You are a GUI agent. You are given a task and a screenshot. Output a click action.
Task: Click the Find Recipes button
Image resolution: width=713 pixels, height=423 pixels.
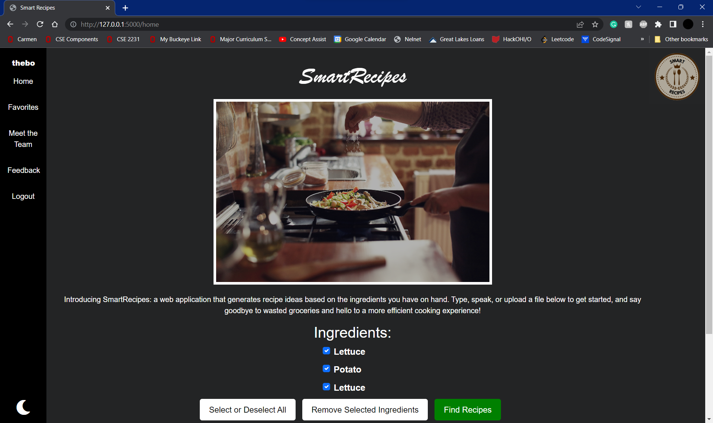[468, 410]
